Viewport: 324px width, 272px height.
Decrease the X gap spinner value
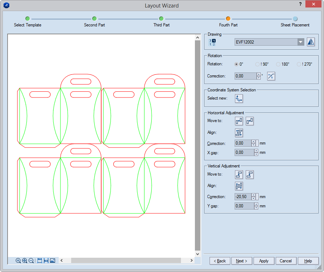pos(256,154)
